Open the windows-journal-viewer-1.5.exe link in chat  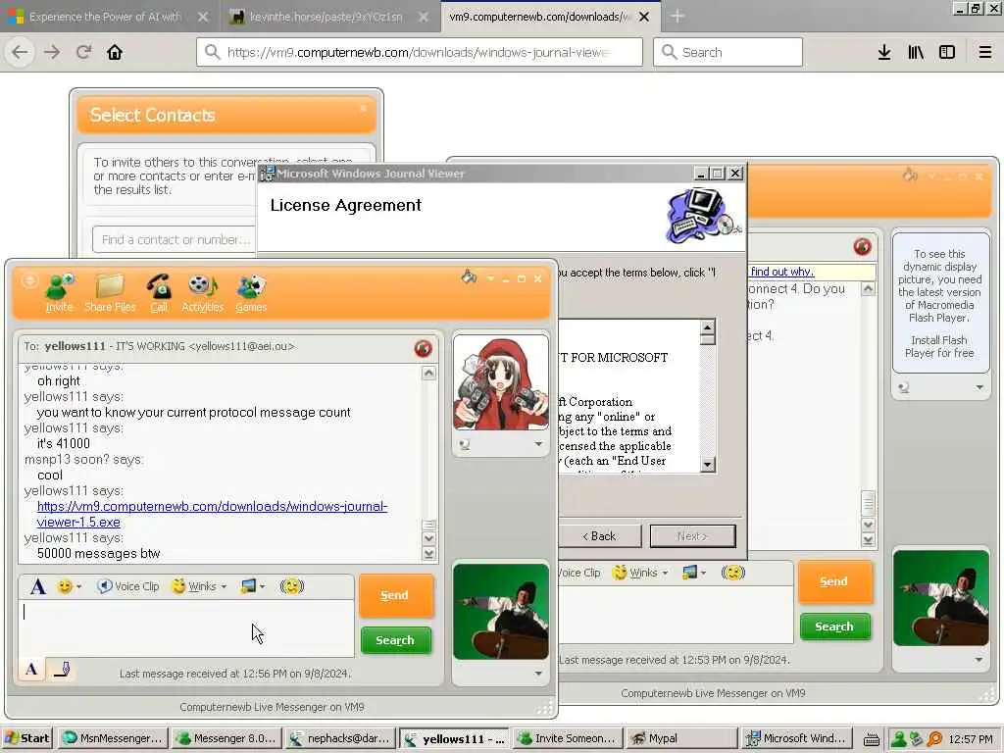click(212, 514)
